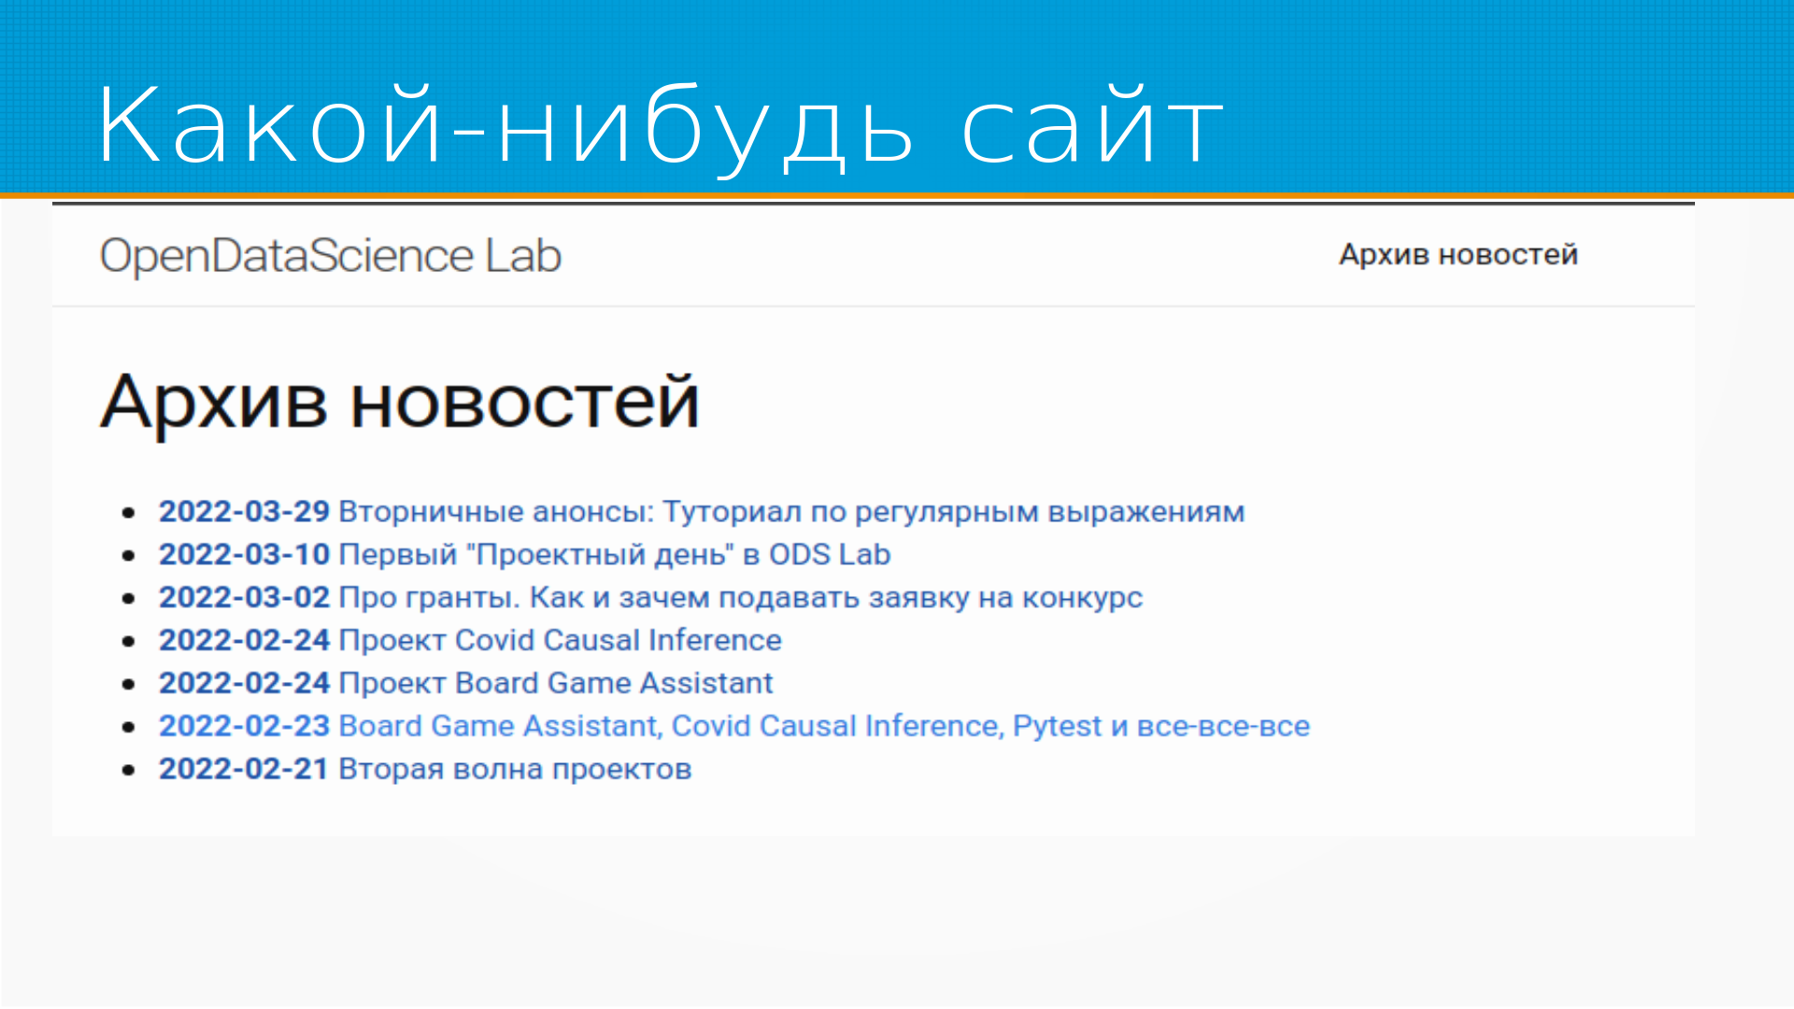
Task: Open Проект Board Game Assistant post
Action: click(555, 684)
